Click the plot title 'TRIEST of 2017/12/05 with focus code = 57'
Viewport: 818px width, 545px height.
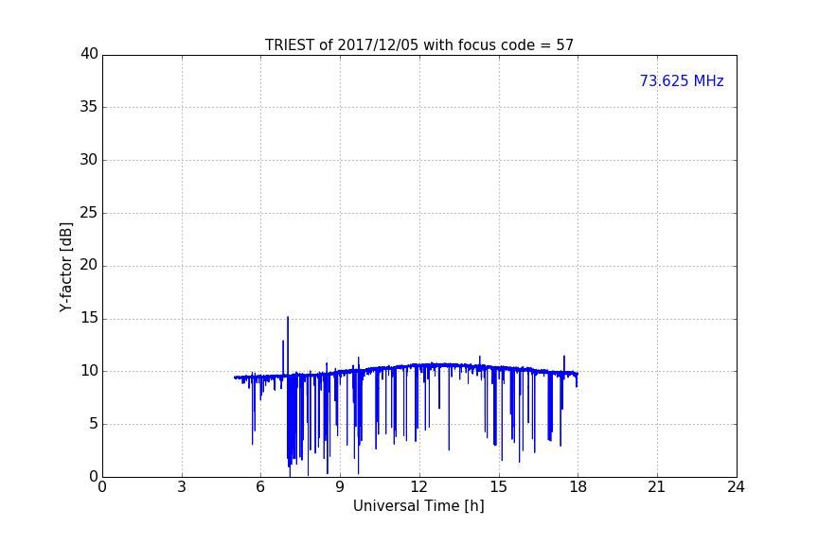point(418,45)
